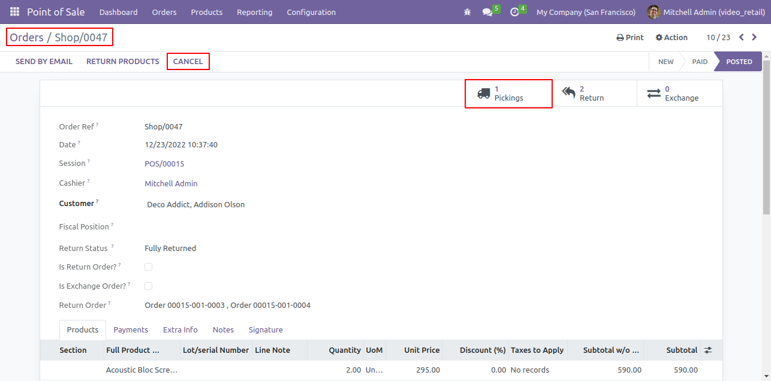This screenshot has height=381, width=771.
Task: Click the POSTED status stage
Action: click(739, 62)
